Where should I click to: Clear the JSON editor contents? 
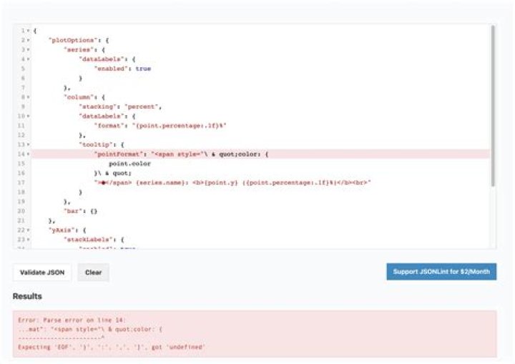[93, 272]
